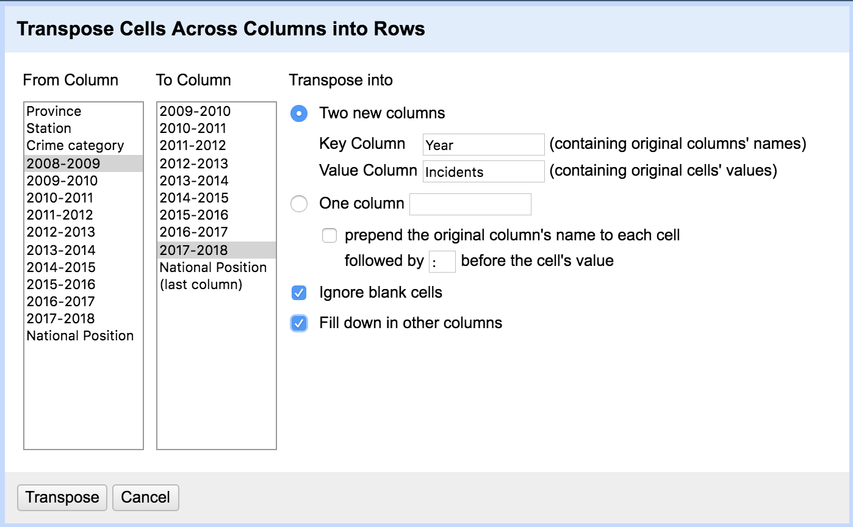This screenshot has width=853, height=527.
Task: Choose Province in the From Column list
Action: click(84, 111)
